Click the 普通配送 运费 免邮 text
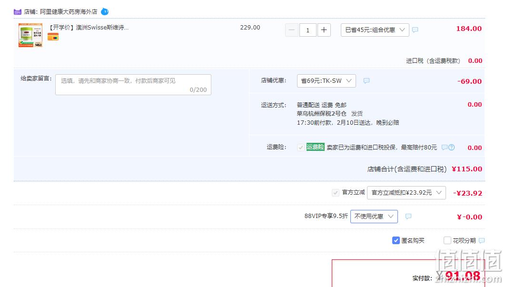506x287 pixels. [x=322, y=105]
